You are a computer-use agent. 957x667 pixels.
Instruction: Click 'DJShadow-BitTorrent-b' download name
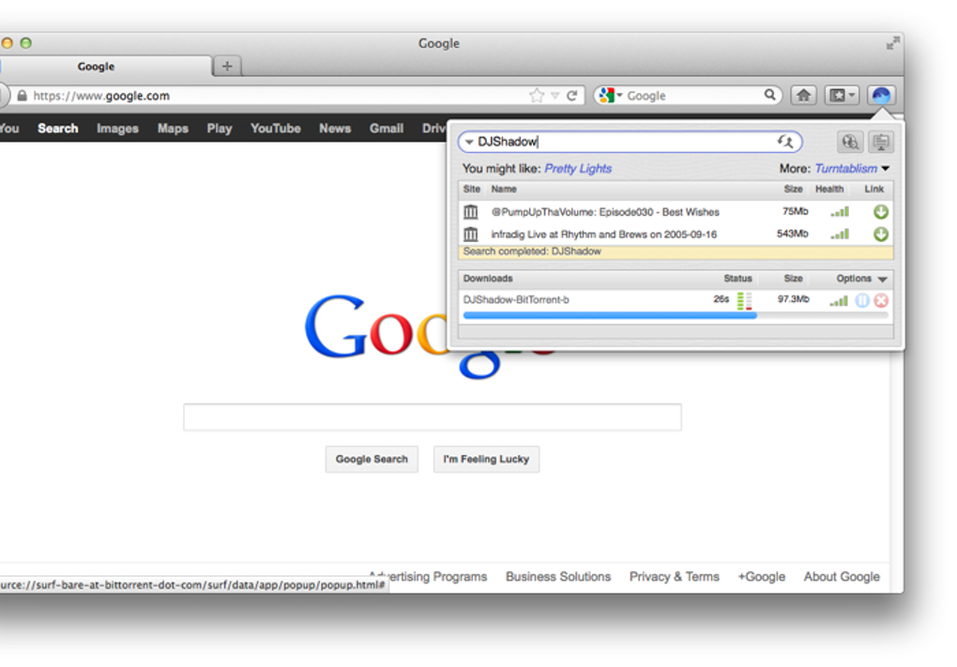point(516,299)
